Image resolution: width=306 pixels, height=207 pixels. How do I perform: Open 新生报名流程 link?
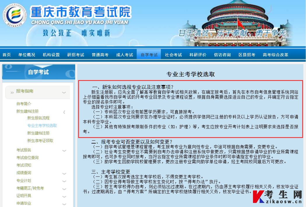pos(38,118)
